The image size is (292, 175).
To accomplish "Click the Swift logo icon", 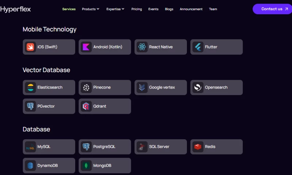I will [30, 47].
